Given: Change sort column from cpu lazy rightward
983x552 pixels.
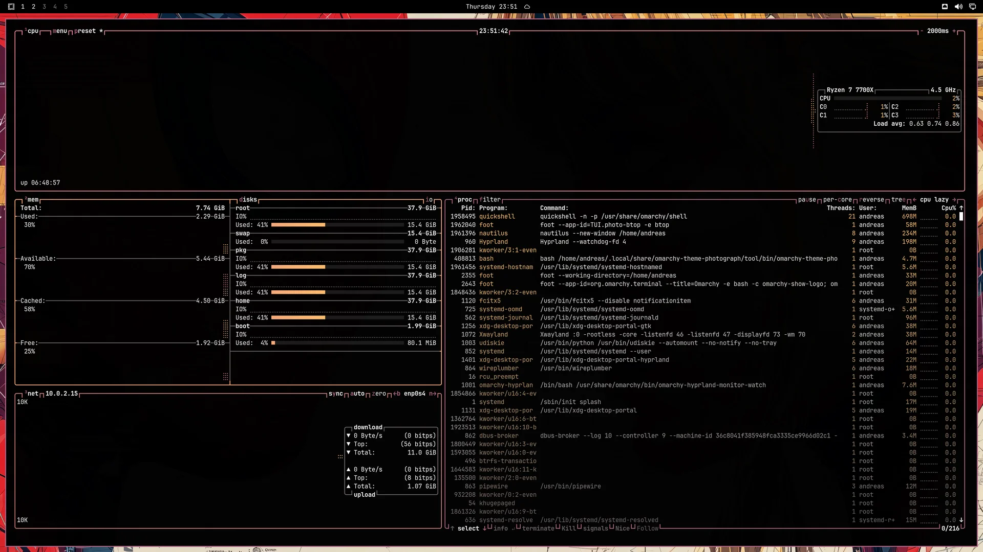Looking at the screenshot, I should click(x=954, y=200).
